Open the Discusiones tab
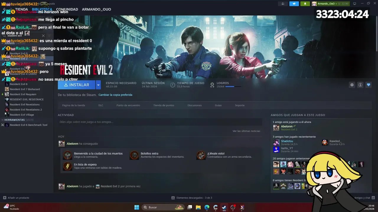The height and width of the screenshot is (212, 378). tap(195, 105)
